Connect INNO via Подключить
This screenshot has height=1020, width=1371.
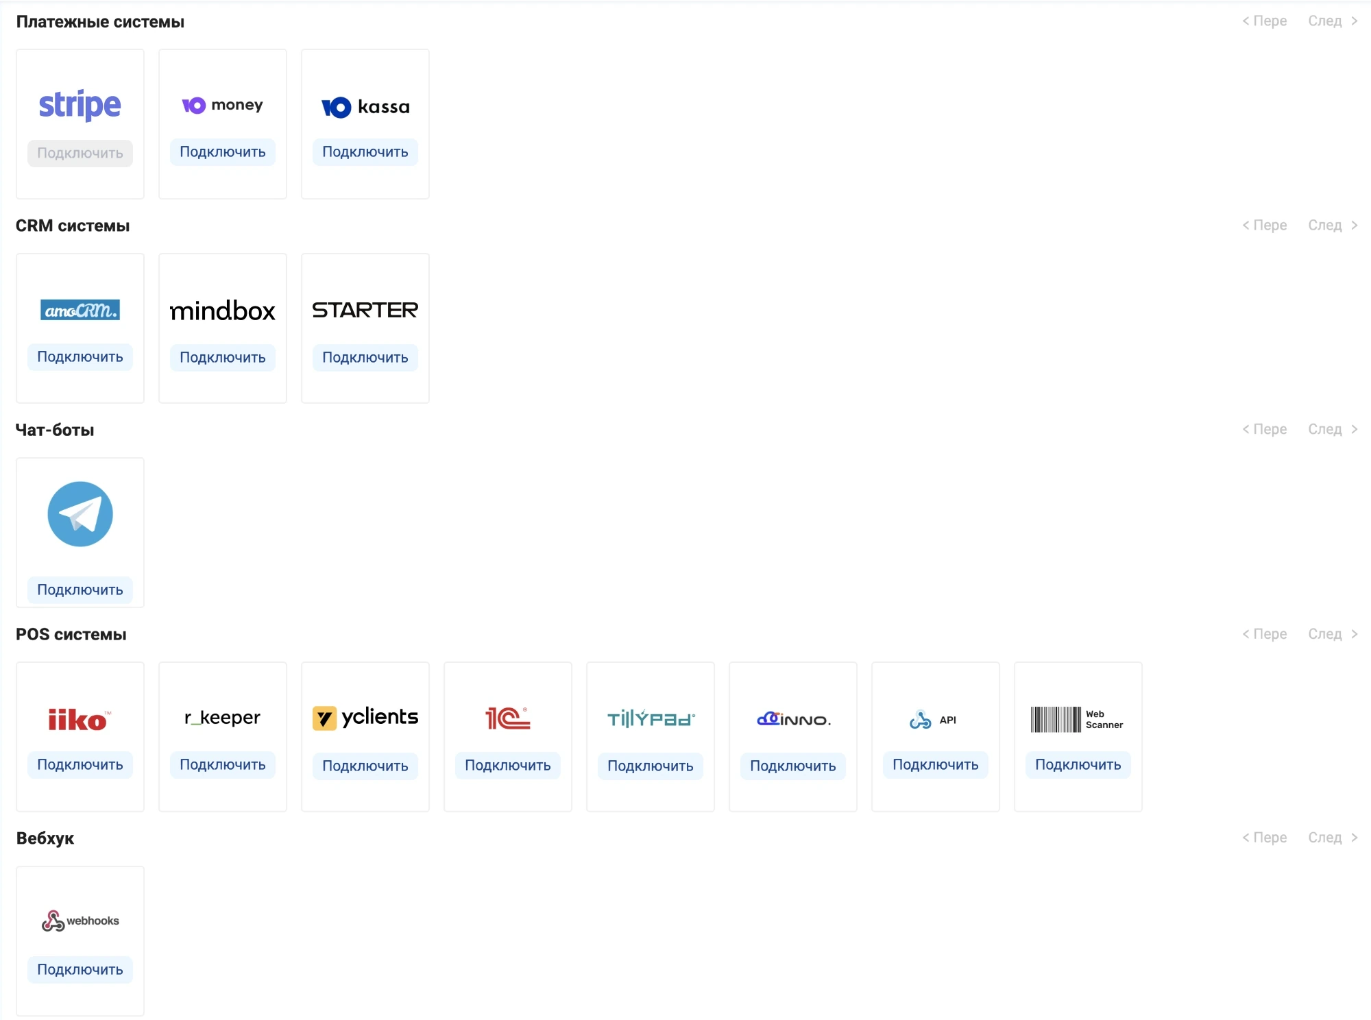click(793, 766)
